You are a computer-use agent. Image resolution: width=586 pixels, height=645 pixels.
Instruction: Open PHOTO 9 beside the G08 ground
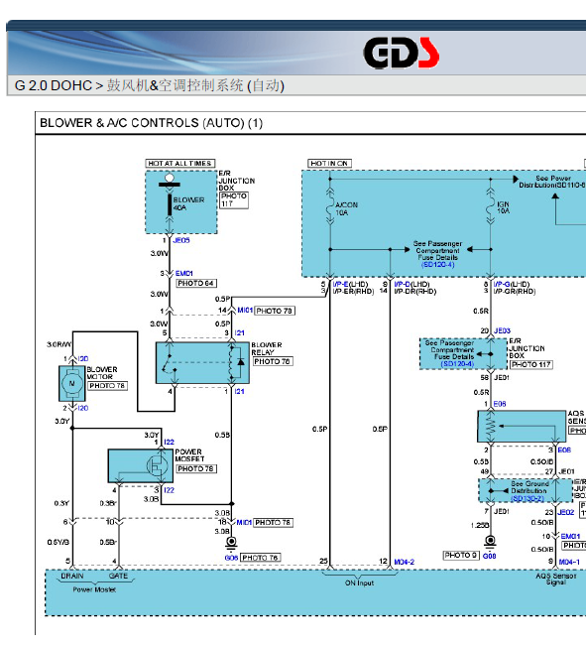461,555
